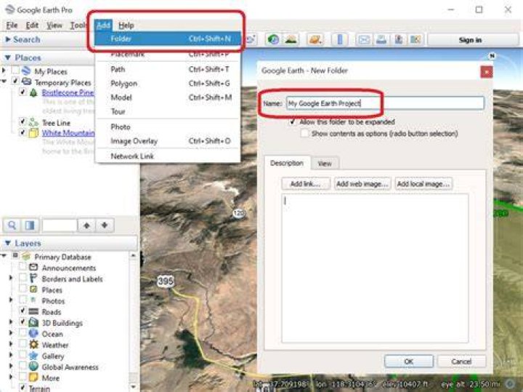Click the Ocean layer icon
Image resolution: width=523 pixels, height=392 pixels.
coord(33,334)
